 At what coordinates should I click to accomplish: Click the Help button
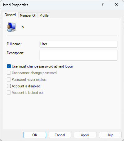110,135
